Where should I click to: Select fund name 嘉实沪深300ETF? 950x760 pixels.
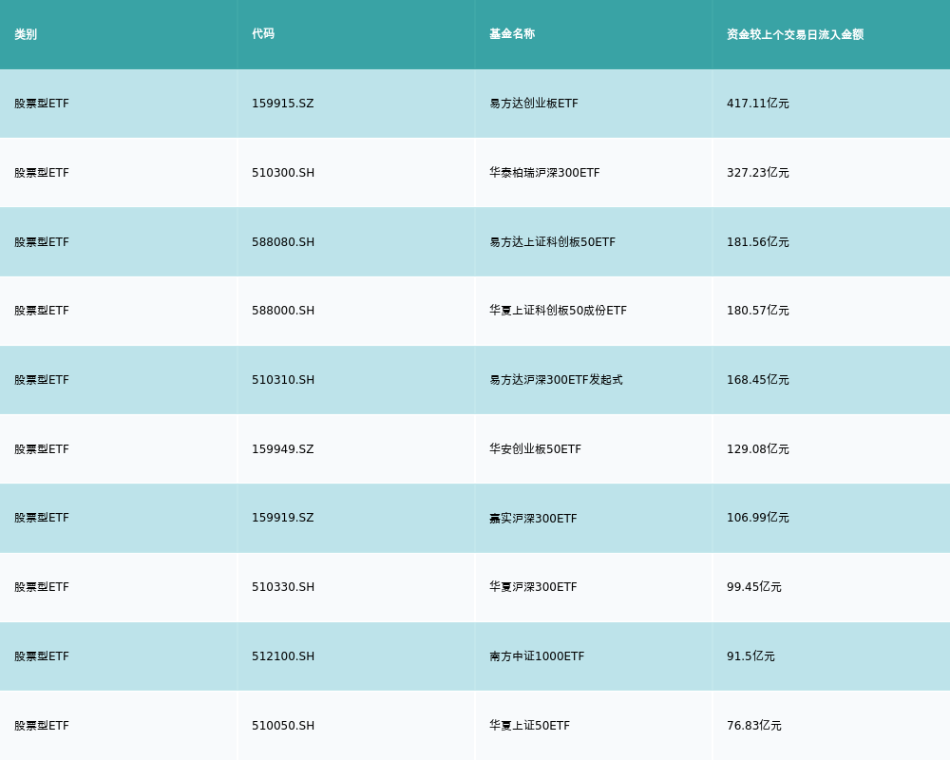(x=533, y=518)
